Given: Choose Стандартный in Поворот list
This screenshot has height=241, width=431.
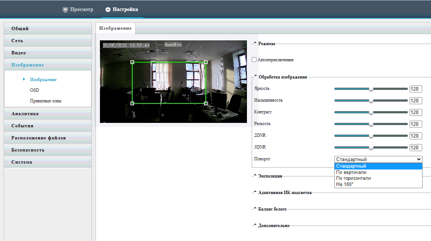Looking at the screenshot, I should pyautogui.click(x=378, y=166).
